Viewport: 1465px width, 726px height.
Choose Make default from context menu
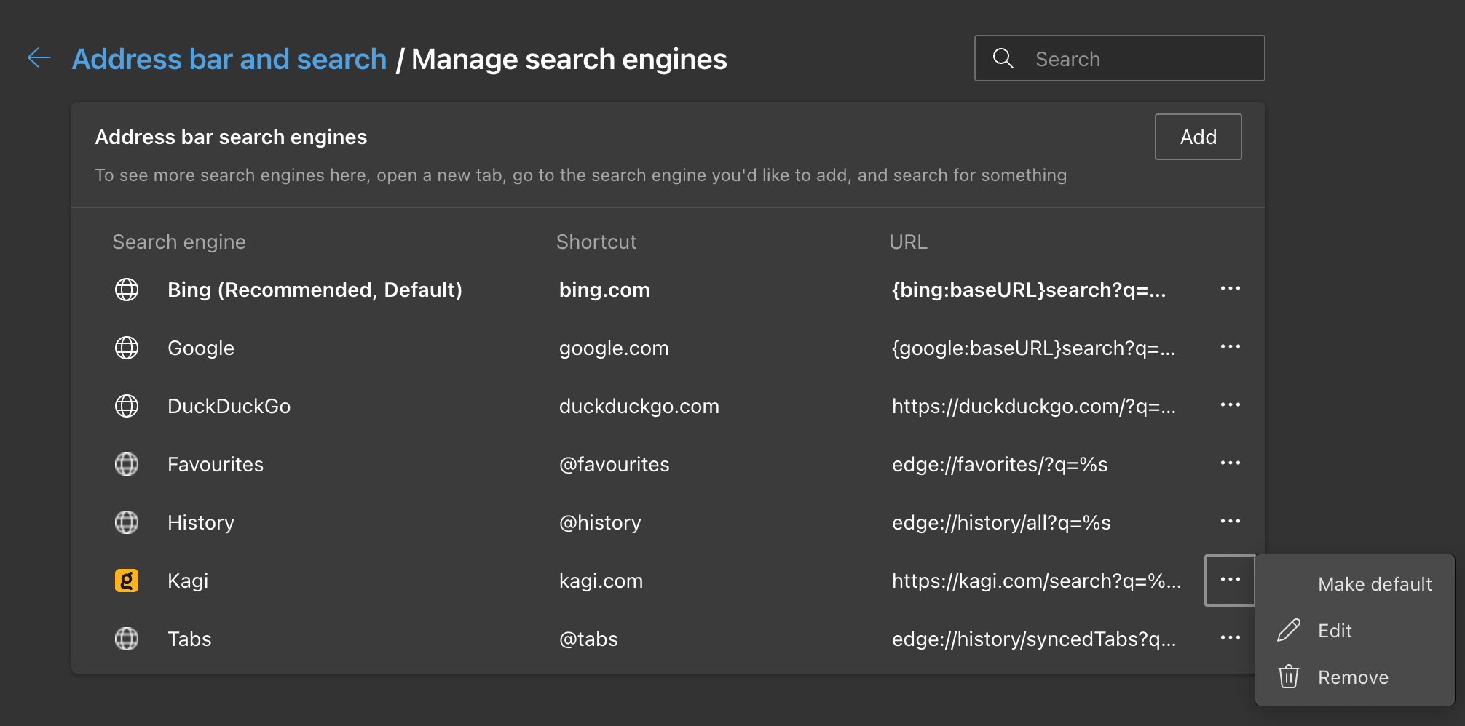(x=1374, y=584)
